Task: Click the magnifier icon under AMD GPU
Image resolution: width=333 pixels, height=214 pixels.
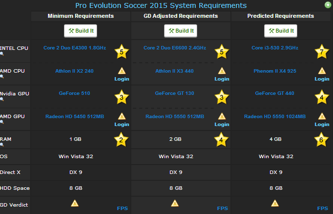Action: click(x=2, y=122)
